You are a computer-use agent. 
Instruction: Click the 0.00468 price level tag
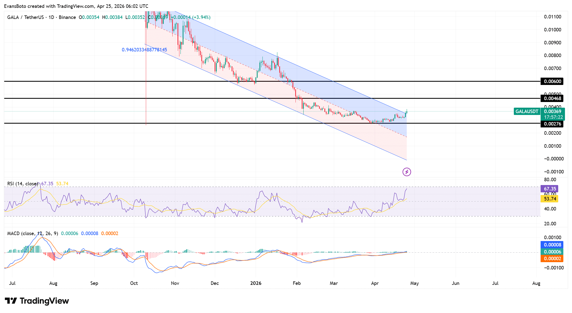pos(552,98)
